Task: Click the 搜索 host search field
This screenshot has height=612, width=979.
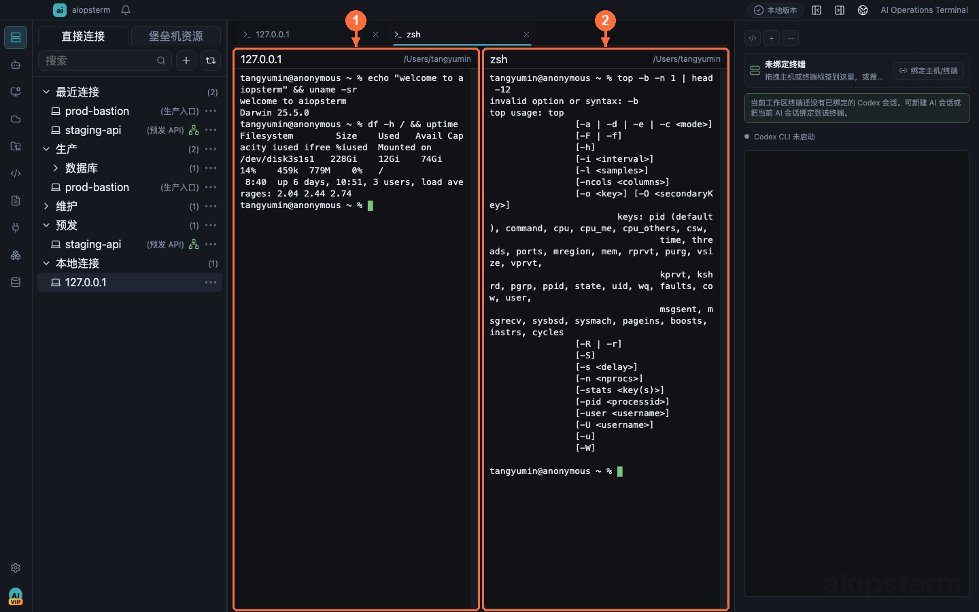Action: tap(105, 61)
